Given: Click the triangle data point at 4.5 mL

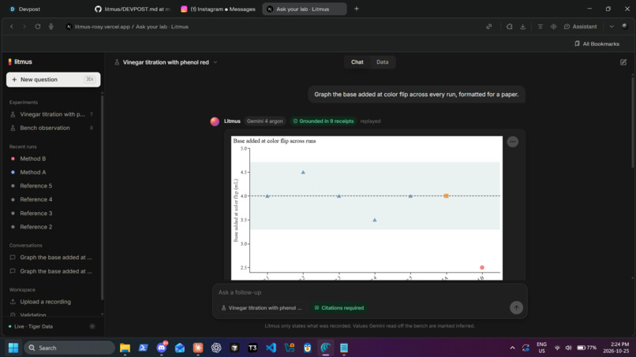Looking at the screenshot, I should pos(303,173).
